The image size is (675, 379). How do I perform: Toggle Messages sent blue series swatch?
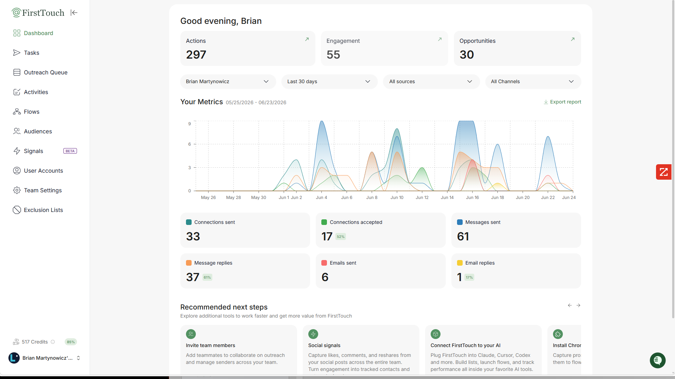point(460,222)
